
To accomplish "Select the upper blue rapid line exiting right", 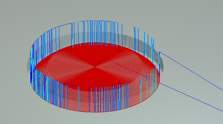I will pyautogui.click(x=192, y=71).
